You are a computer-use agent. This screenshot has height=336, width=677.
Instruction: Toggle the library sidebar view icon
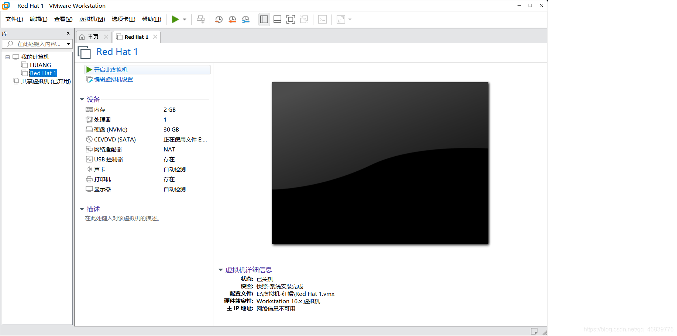(x=264, y=20)
